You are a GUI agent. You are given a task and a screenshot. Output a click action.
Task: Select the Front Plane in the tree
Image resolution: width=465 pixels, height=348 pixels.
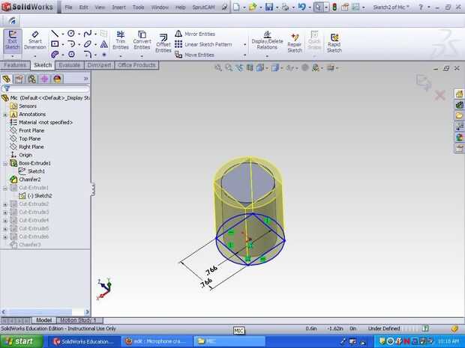tap(27, 130)
